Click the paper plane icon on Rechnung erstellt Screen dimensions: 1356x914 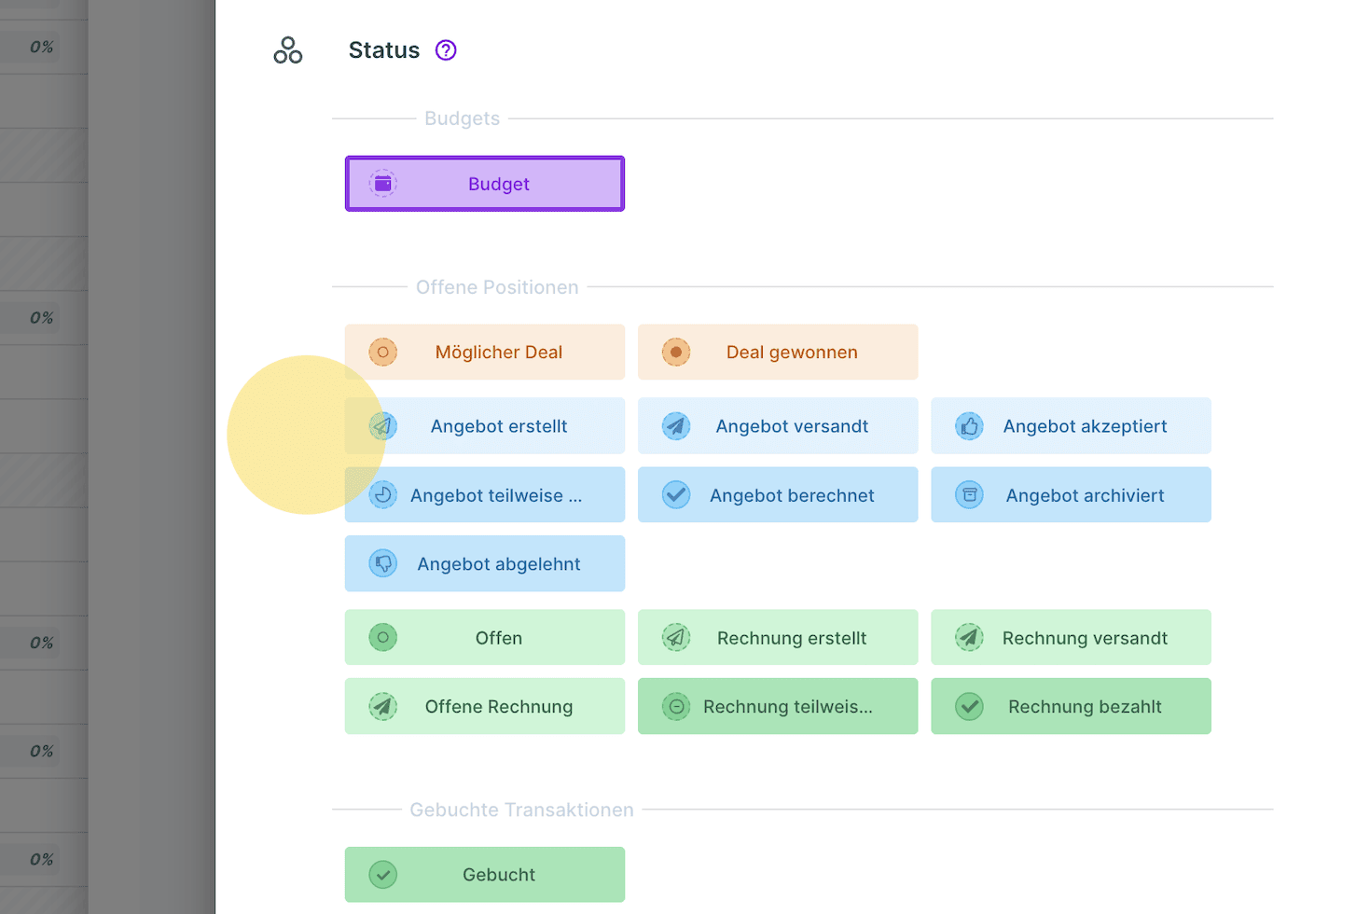point(676,638)
